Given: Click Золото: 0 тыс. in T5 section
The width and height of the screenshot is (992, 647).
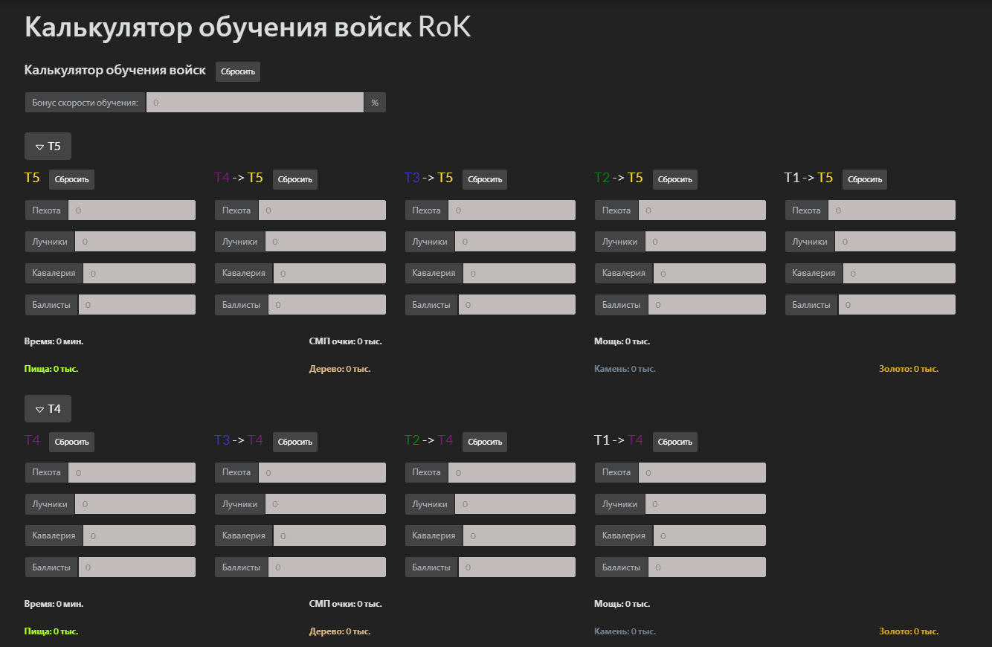Looking at the screenshot, I should coord(909,369).
